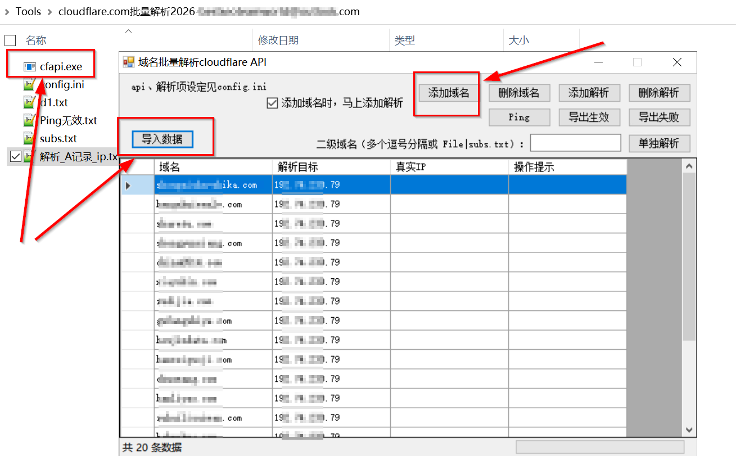Sort Explorer files by the 修改日期 column

[x=278, y=40]
